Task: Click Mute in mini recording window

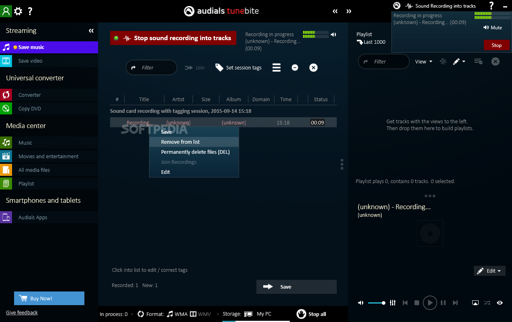Action: 493,28
